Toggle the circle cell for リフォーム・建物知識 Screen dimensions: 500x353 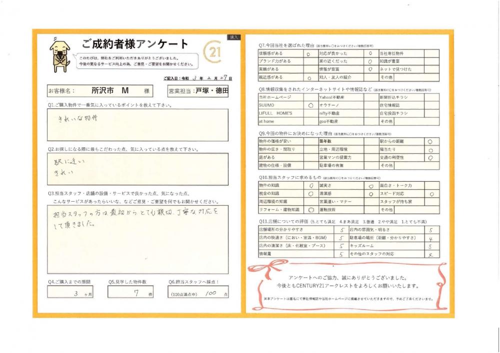coord(311,210)
